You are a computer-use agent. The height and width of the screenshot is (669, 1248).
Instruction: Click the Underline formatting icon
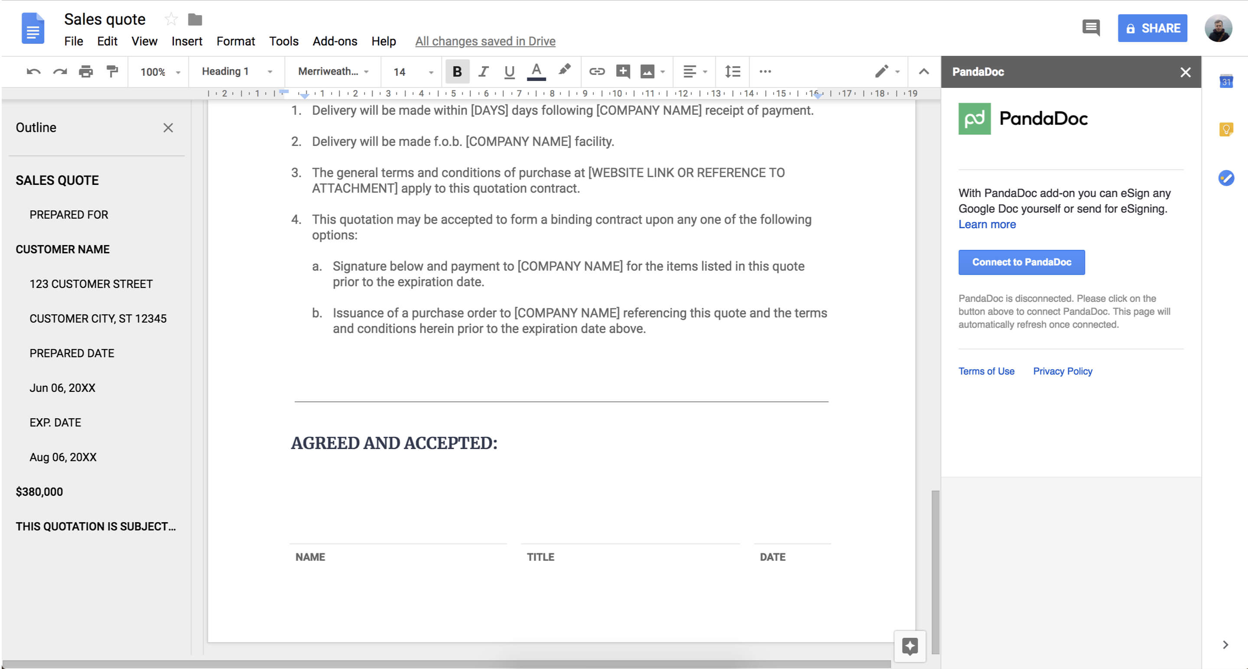(509, 72)
